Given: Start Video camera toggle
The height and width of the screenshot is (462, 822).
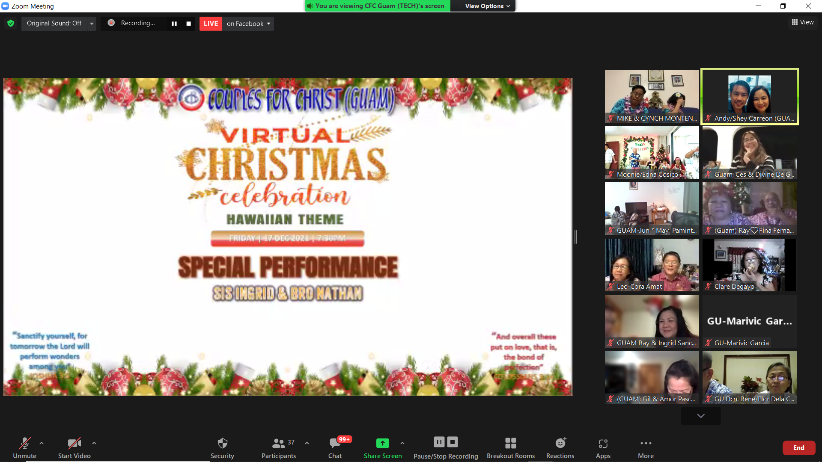Looking at the screenshot, I should [x=74, y=448].
